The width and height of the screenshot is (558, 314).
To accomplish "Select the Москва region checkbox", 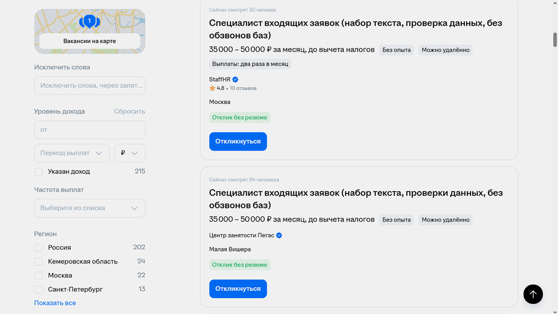I will [x=39, y=276].
